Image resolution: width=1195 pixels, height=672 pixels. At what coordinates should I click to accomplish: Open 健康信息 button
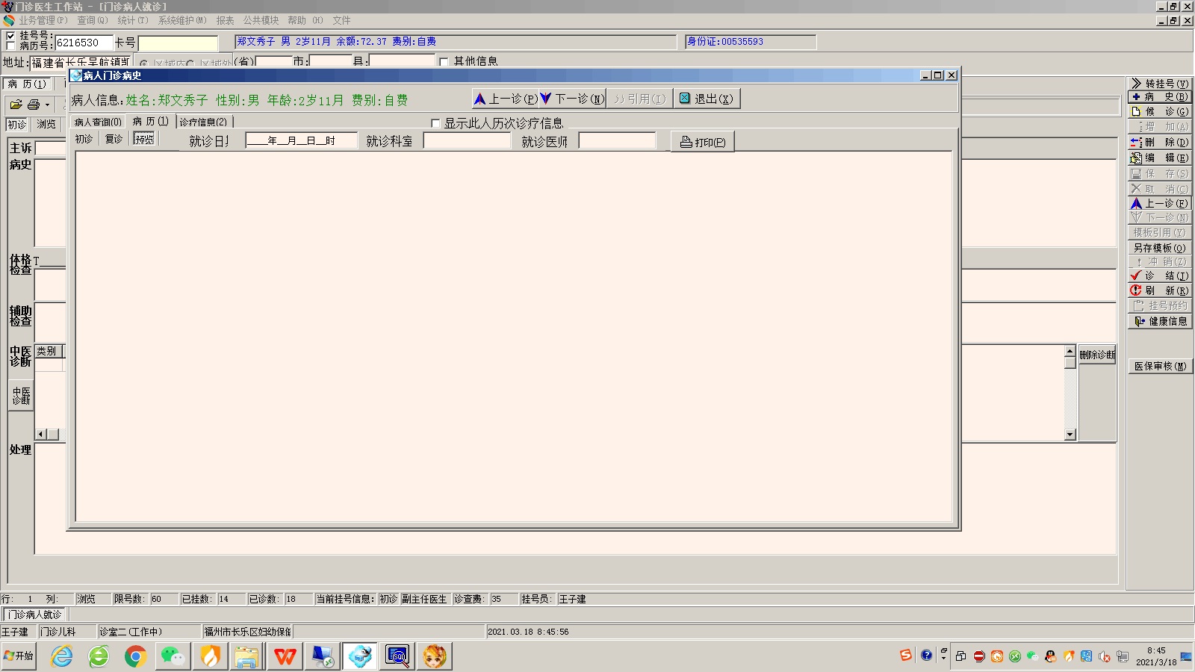tap(1159, 321)
